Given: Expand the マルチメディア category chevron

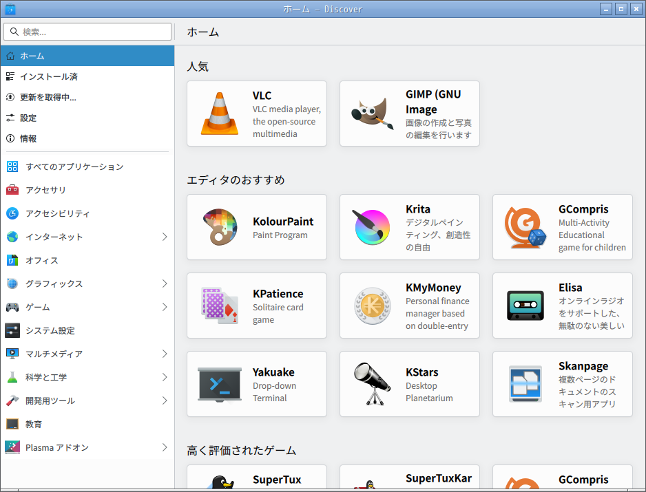Looking at the screenshot, I should (165, 354).
